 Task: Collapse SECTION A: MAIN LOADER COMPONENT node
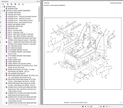click(3, 11)
